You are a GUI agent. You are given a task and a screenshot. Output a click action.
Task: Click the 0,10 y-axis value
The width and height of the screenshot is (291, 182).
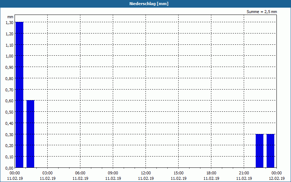9,157
